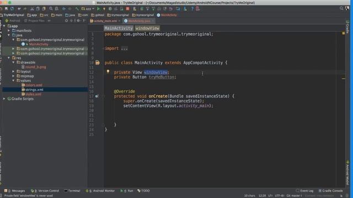Click the Make Project hammer icon
This screenshot has width=353, height=198.
pos(77,9)
